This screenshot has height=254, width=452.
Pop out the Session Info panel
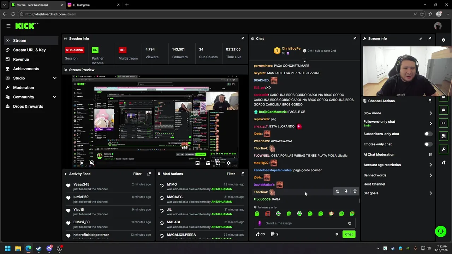pyautogui.click(x=242, y=38)
